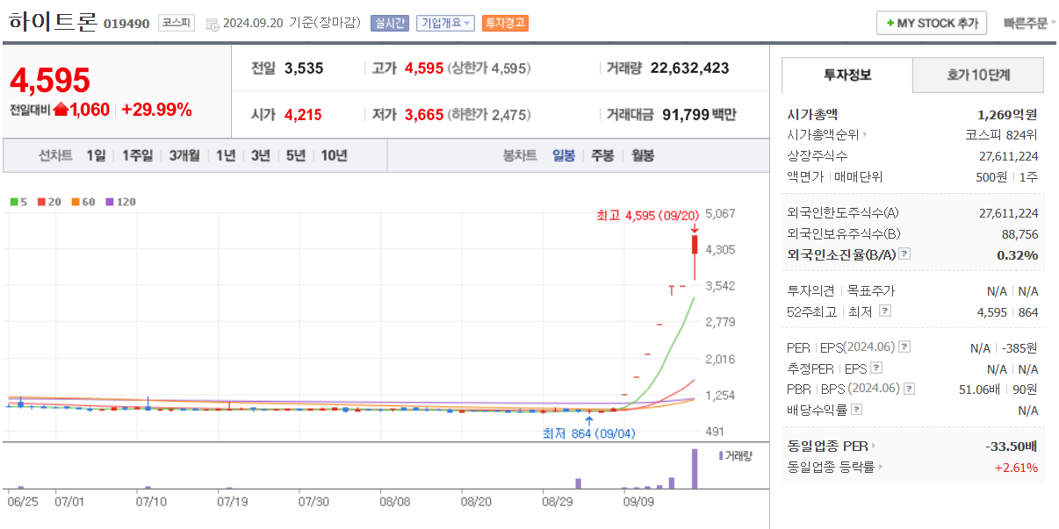Select the 10년 line chart period
Screen dimensions: 1059x529
click(334, 155)
